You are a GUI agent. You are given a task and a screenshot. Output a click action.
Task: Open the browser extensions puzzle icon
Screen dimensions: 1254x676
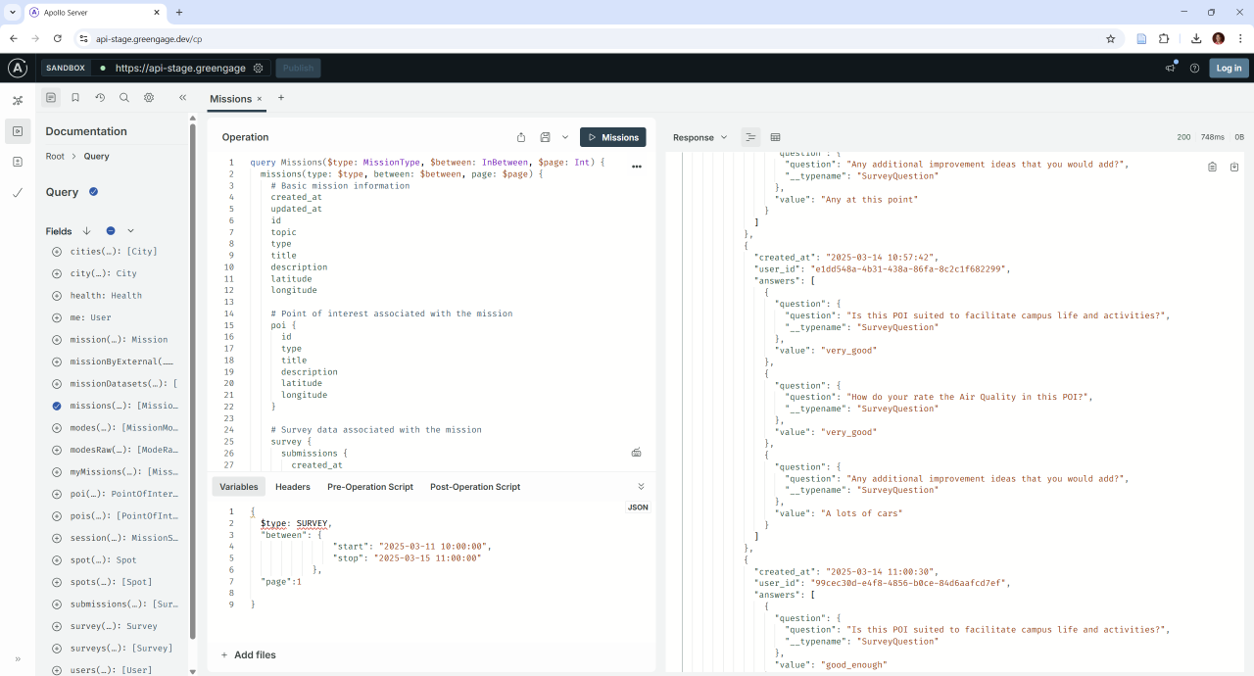[x=1164, y=38]
